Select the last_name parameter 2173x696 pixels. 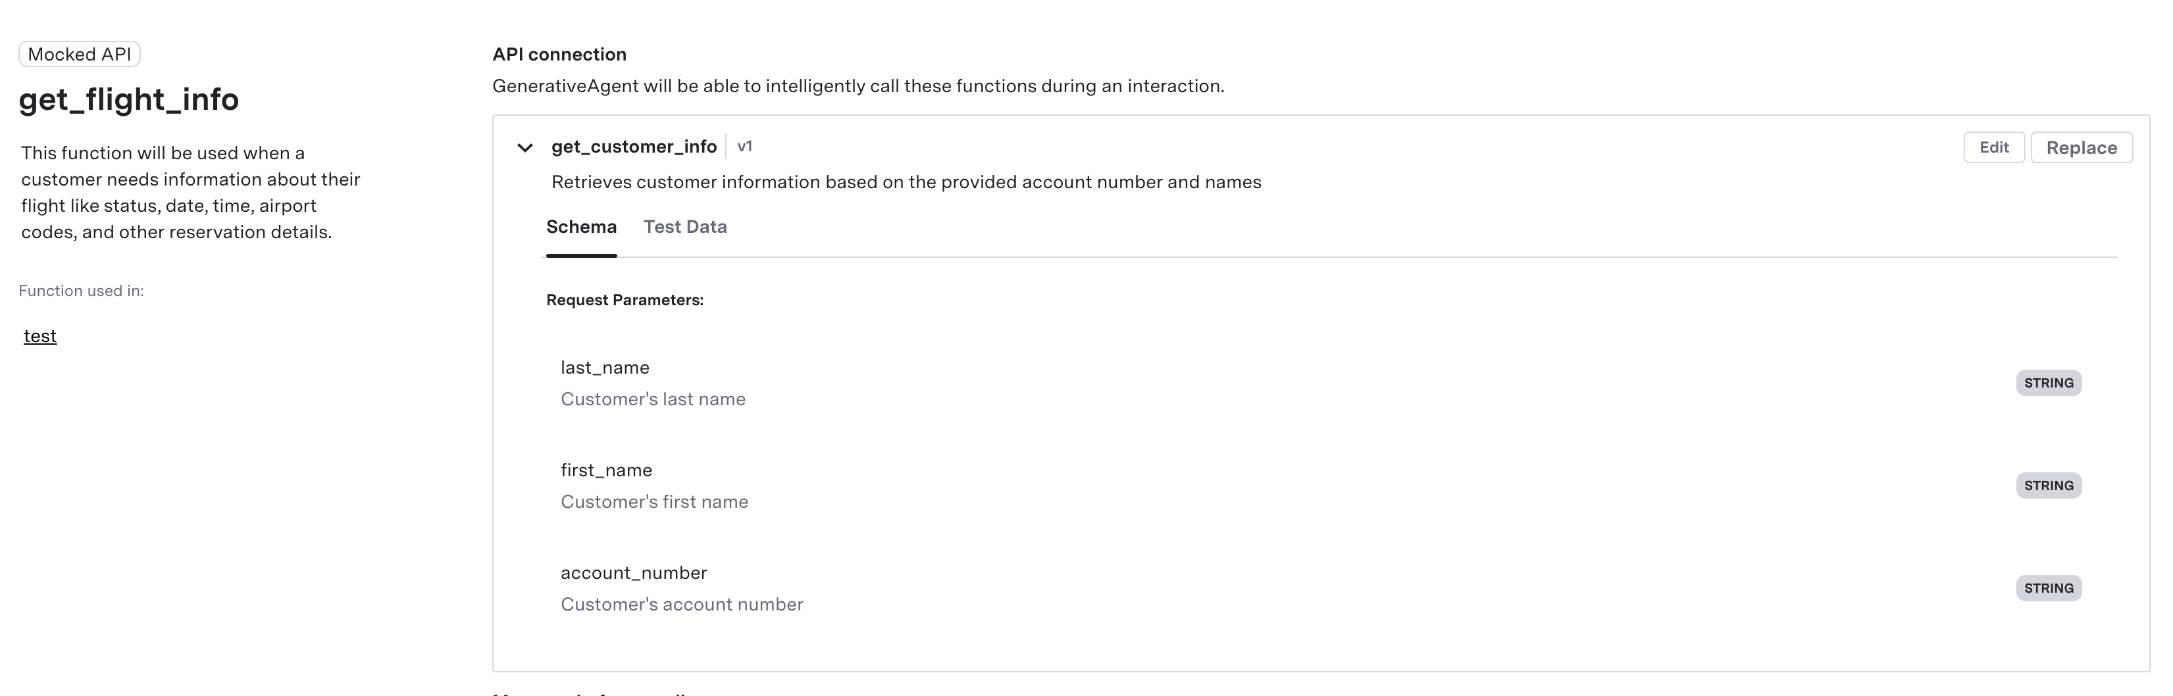click(x=605, y=368)
